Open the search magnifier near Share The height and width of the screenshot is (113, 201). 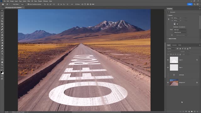[194, 4]
